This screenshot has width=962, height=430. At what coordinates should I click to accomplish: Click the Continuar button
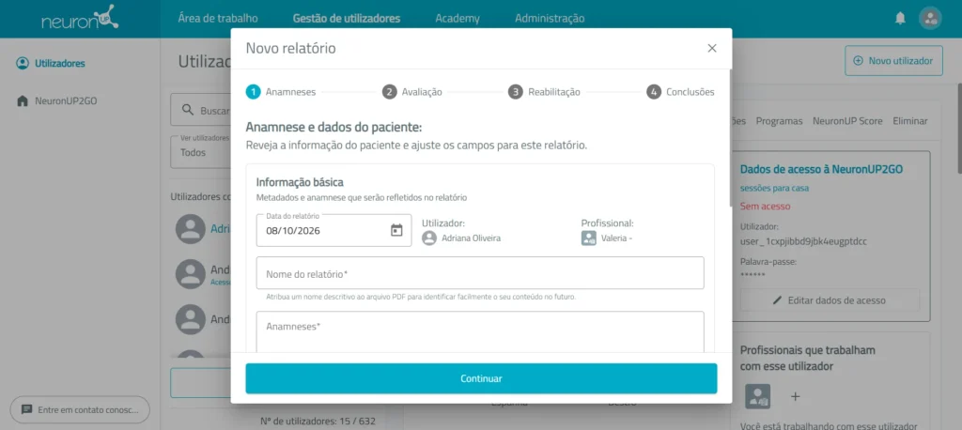tap(481, 378)
